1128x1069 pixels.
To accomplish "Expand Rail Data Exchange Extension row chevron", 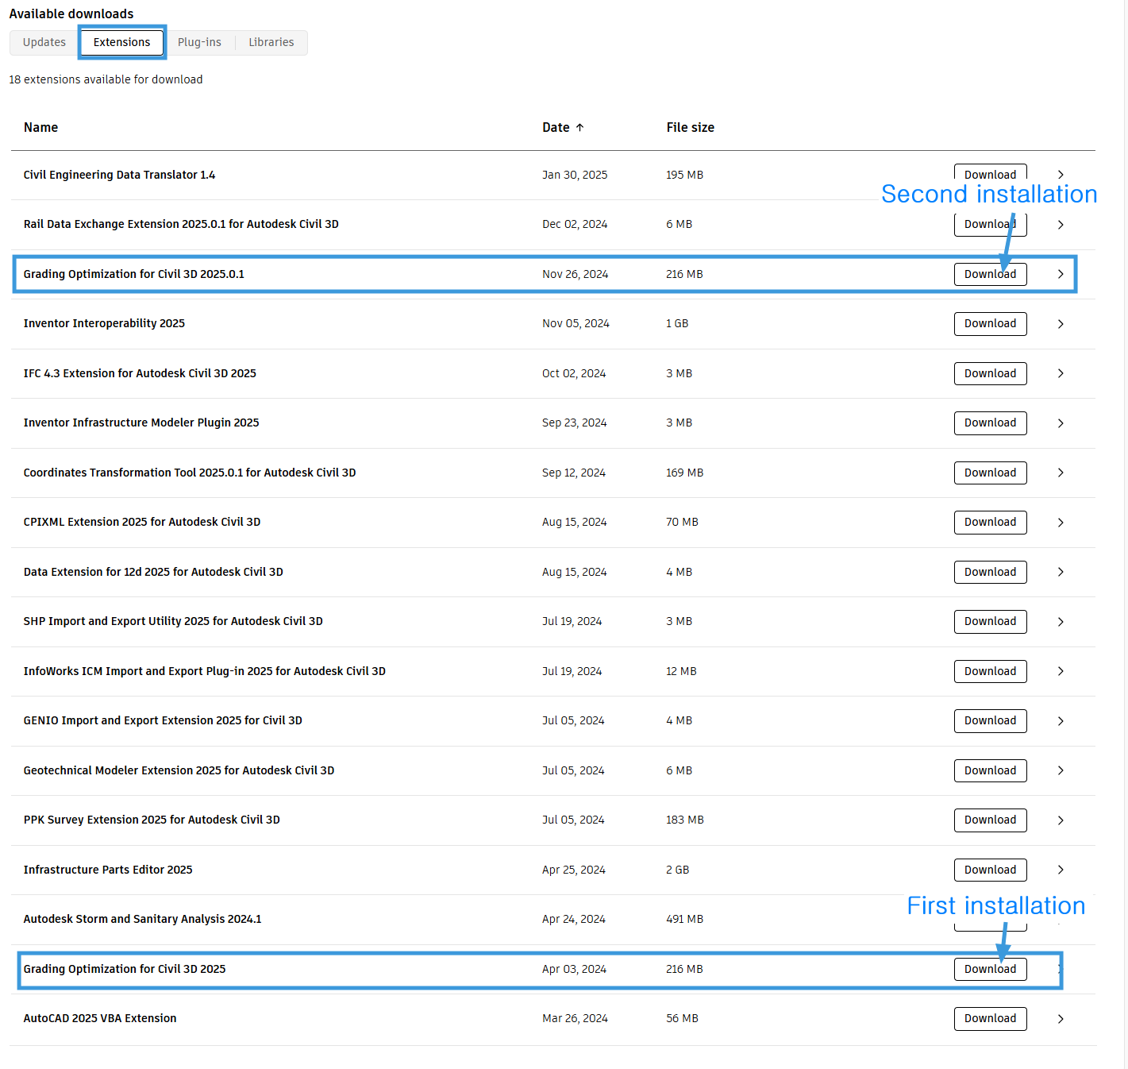I will [1061, 225].
